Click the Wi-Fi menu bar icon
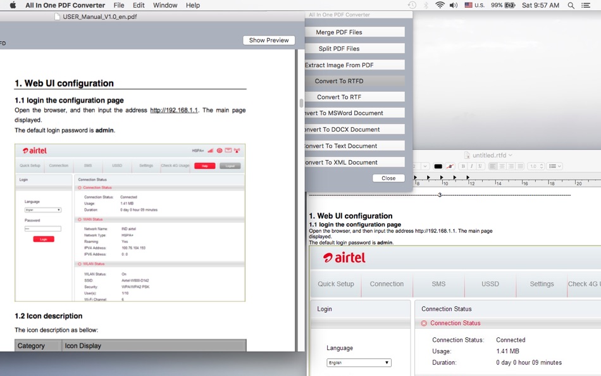Screen dimensions: 601x376 [440, 5]
